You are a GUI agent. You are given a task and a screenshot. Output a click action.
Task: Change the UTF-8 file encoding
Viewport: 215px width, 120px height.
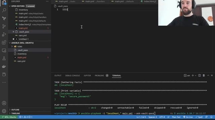tap(162, 117)
